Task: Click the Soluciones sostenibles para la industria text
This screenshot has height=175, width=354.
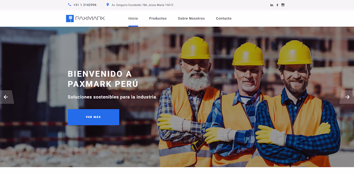Action: (x=112, y=97)
